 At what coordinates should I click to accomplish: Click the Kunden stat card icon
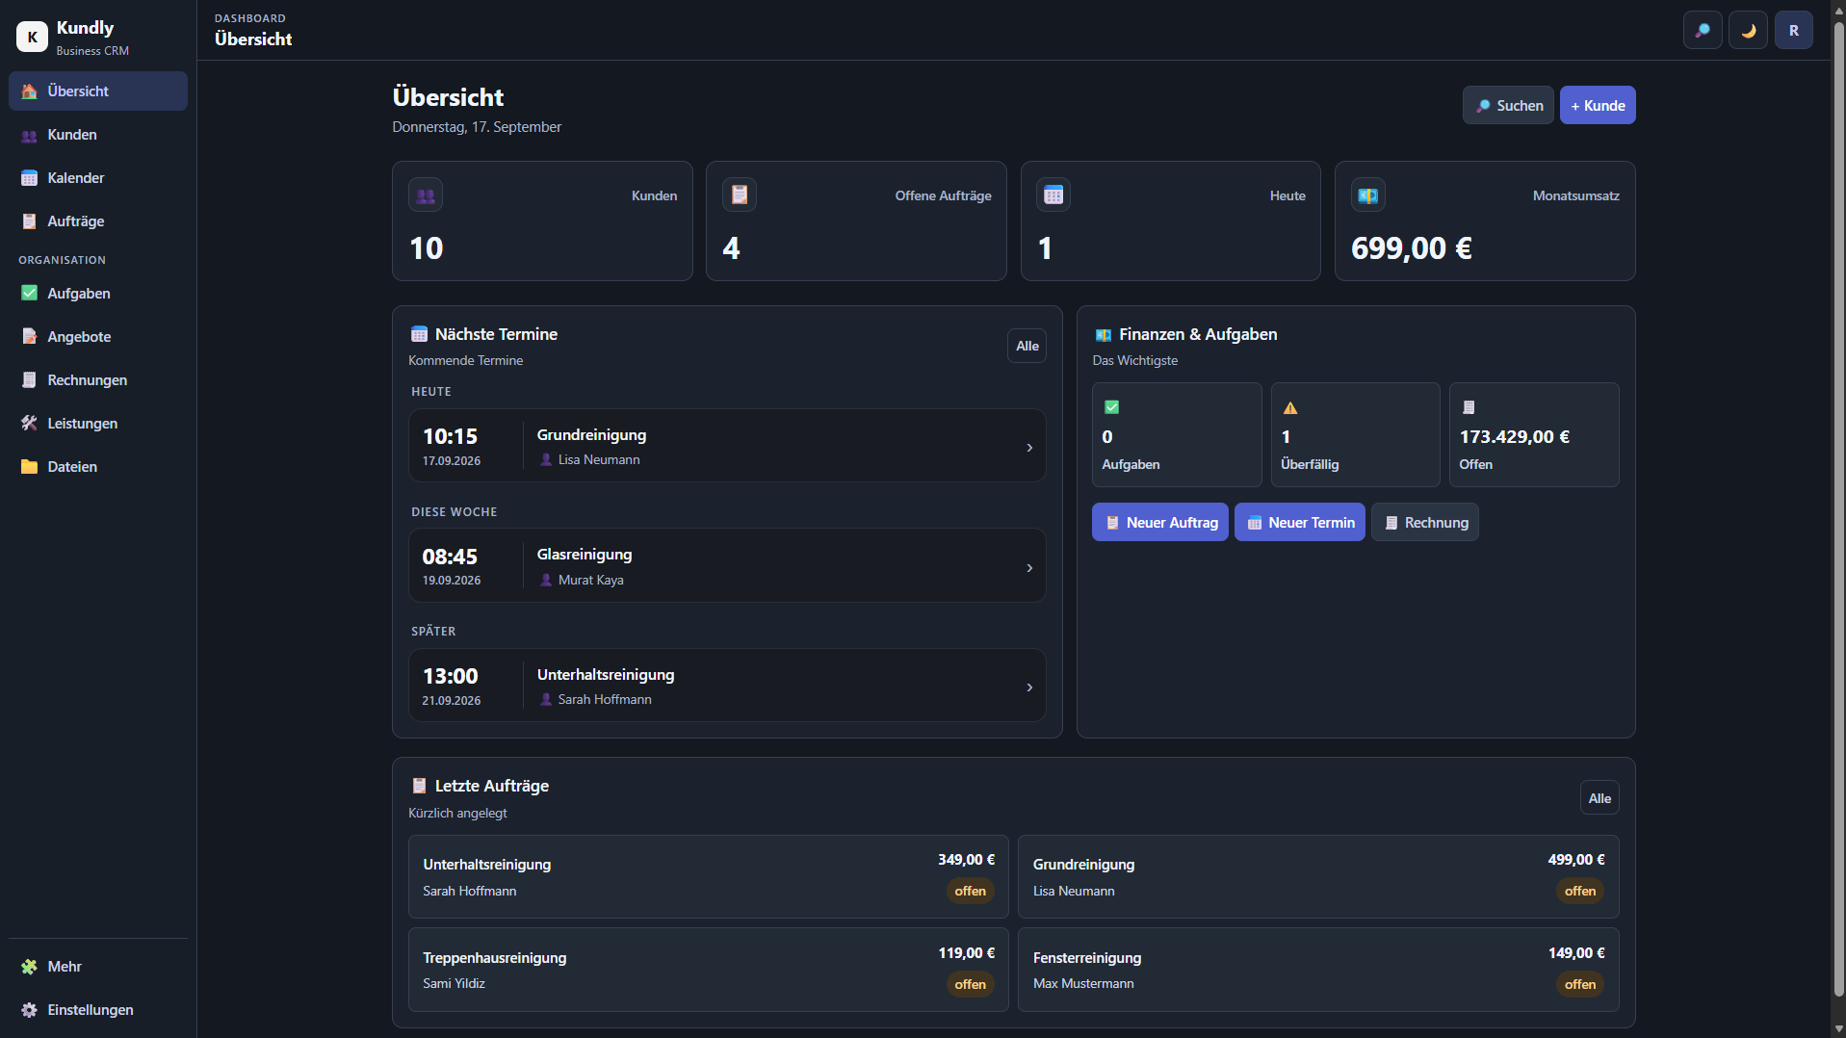426,195
